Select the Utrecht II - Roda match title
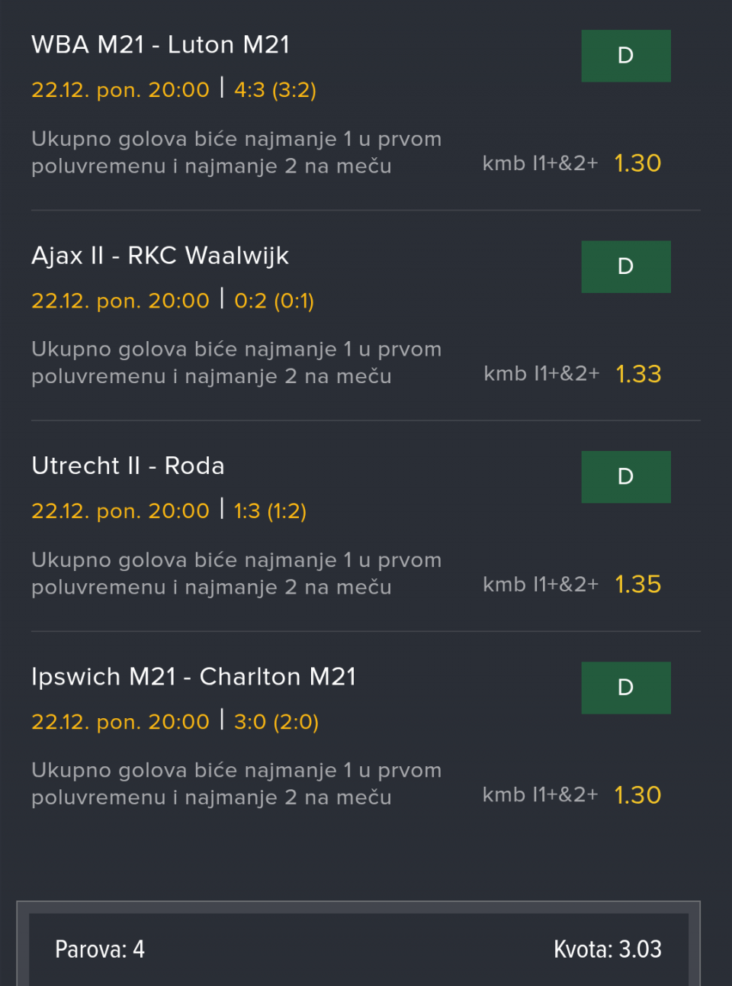This screenshot has width=732, height=986. [x=128, y=466]
